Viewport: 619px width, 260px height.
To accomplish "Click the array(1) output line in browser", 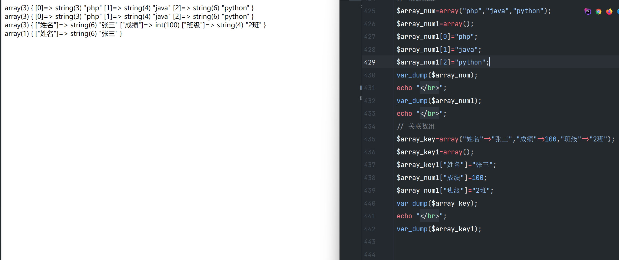I will [63, 34].
